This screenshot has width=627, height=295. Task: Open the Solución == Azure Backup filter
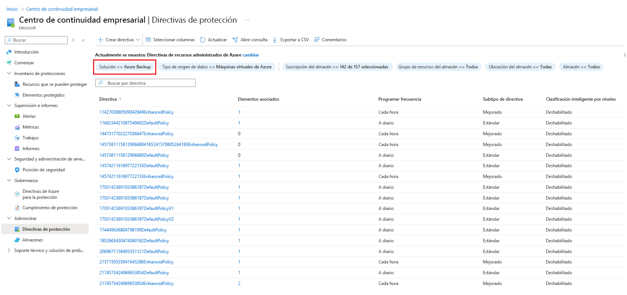click(125, 67)
